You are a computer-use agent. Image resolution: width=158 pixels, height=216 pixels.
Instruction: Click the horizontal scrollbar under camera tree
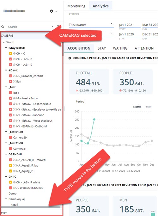coord(31,207)
